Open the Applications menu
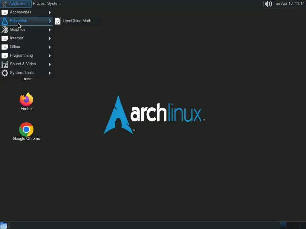Image resolution: width=306 pixels, height=229 pixels. point(16,4)
